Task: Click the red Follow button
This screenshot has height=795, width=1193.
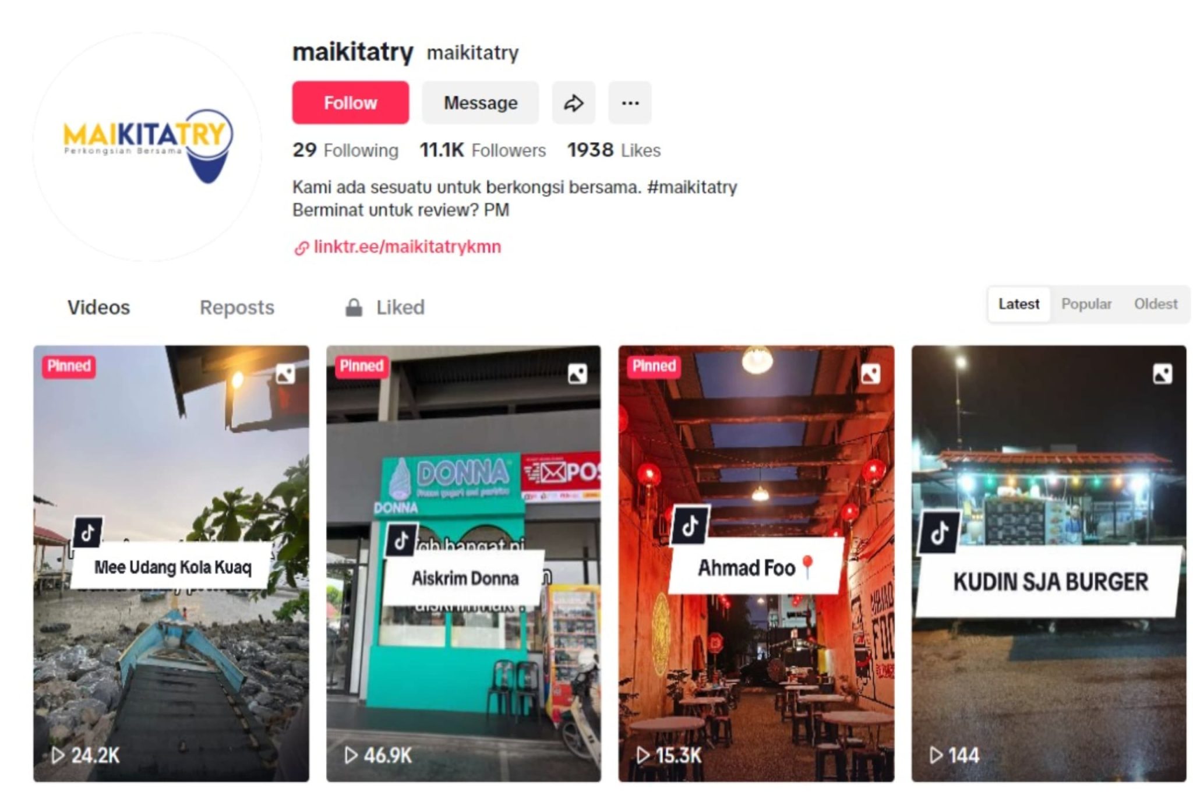Action: [x=351, y=103]
